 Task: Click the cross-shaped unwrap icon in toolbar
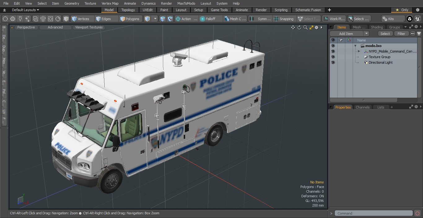tap(43, 19)
